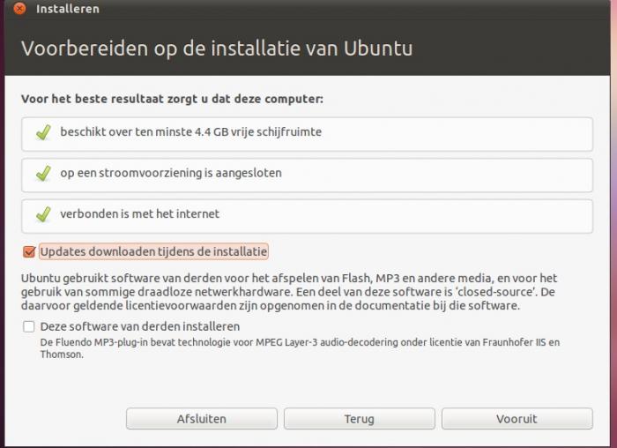This screenshot has height=448, width=617.
Task: Go back with the Terug button
Action: [x=359, y=419]
